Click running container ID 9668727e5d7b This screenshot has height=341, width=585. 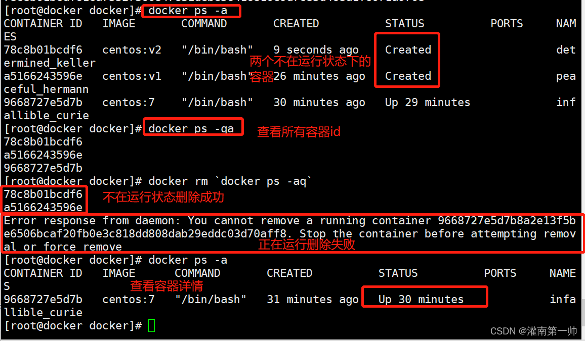point(43,299)
